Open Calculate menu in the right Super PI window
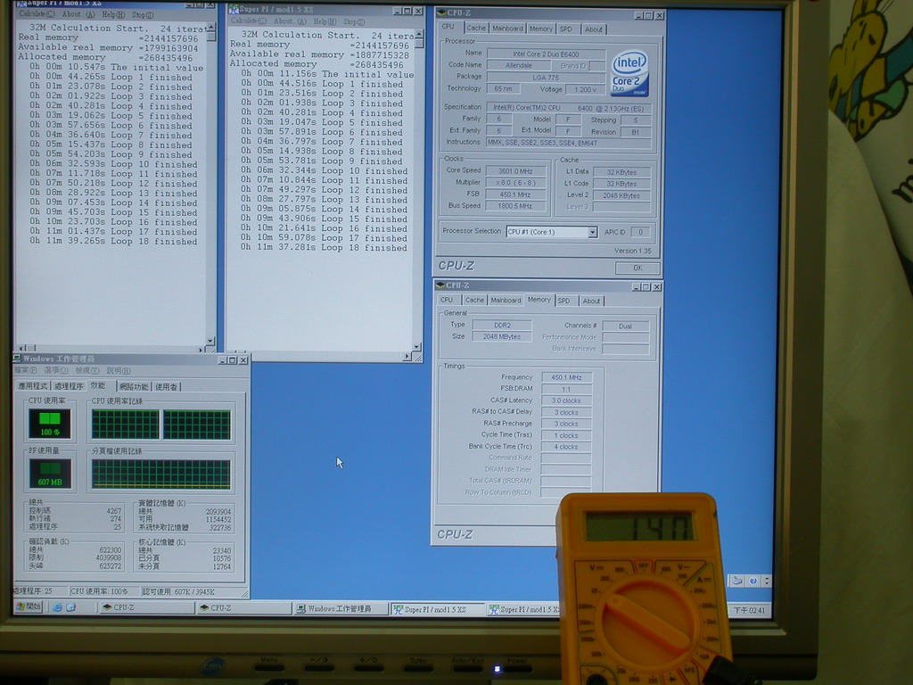The height and width of the screenshot is (685, 913). tap(248, 21)
